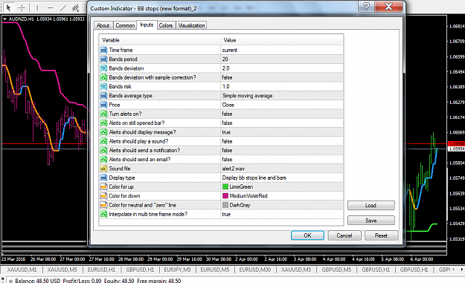This screenshot has width=465, height=283.
Task: Click the Load button
Action: 371,205
